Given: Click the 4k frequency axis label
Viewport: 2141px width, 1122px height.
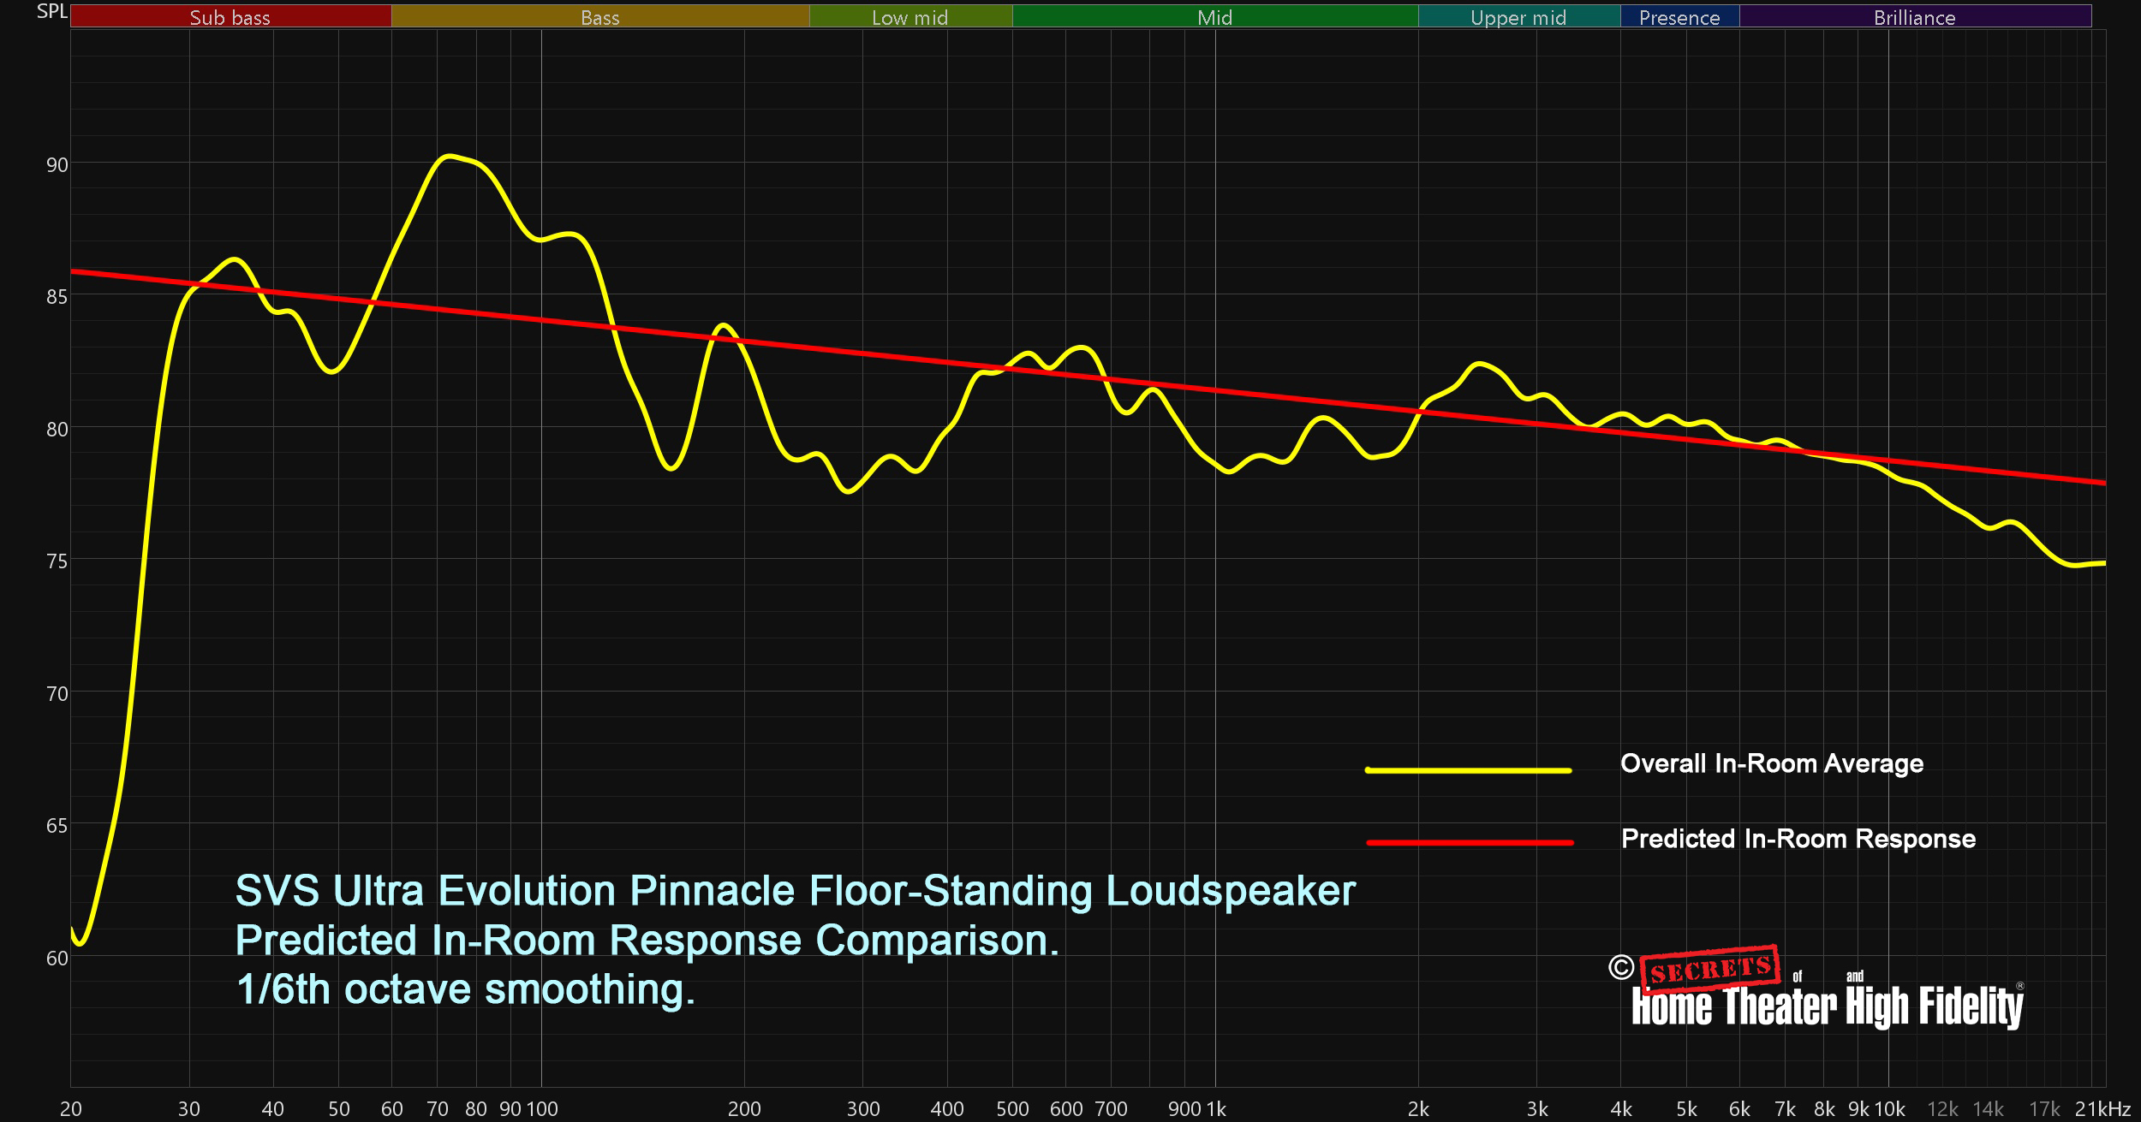Looking at the screenshot, I should pos(1621,1109).
